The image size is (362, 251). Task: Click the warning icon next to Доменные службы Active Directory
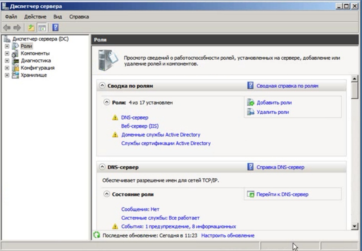coord(115,135)
